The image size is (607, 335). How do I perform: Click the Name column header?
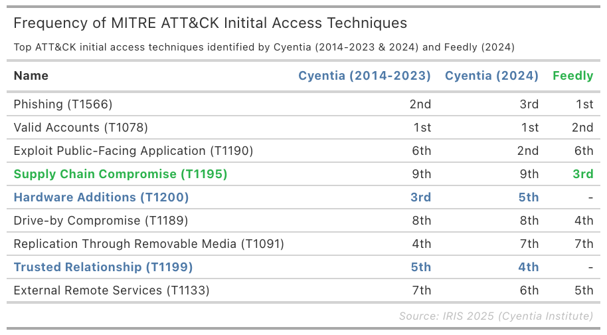point(31,76)
